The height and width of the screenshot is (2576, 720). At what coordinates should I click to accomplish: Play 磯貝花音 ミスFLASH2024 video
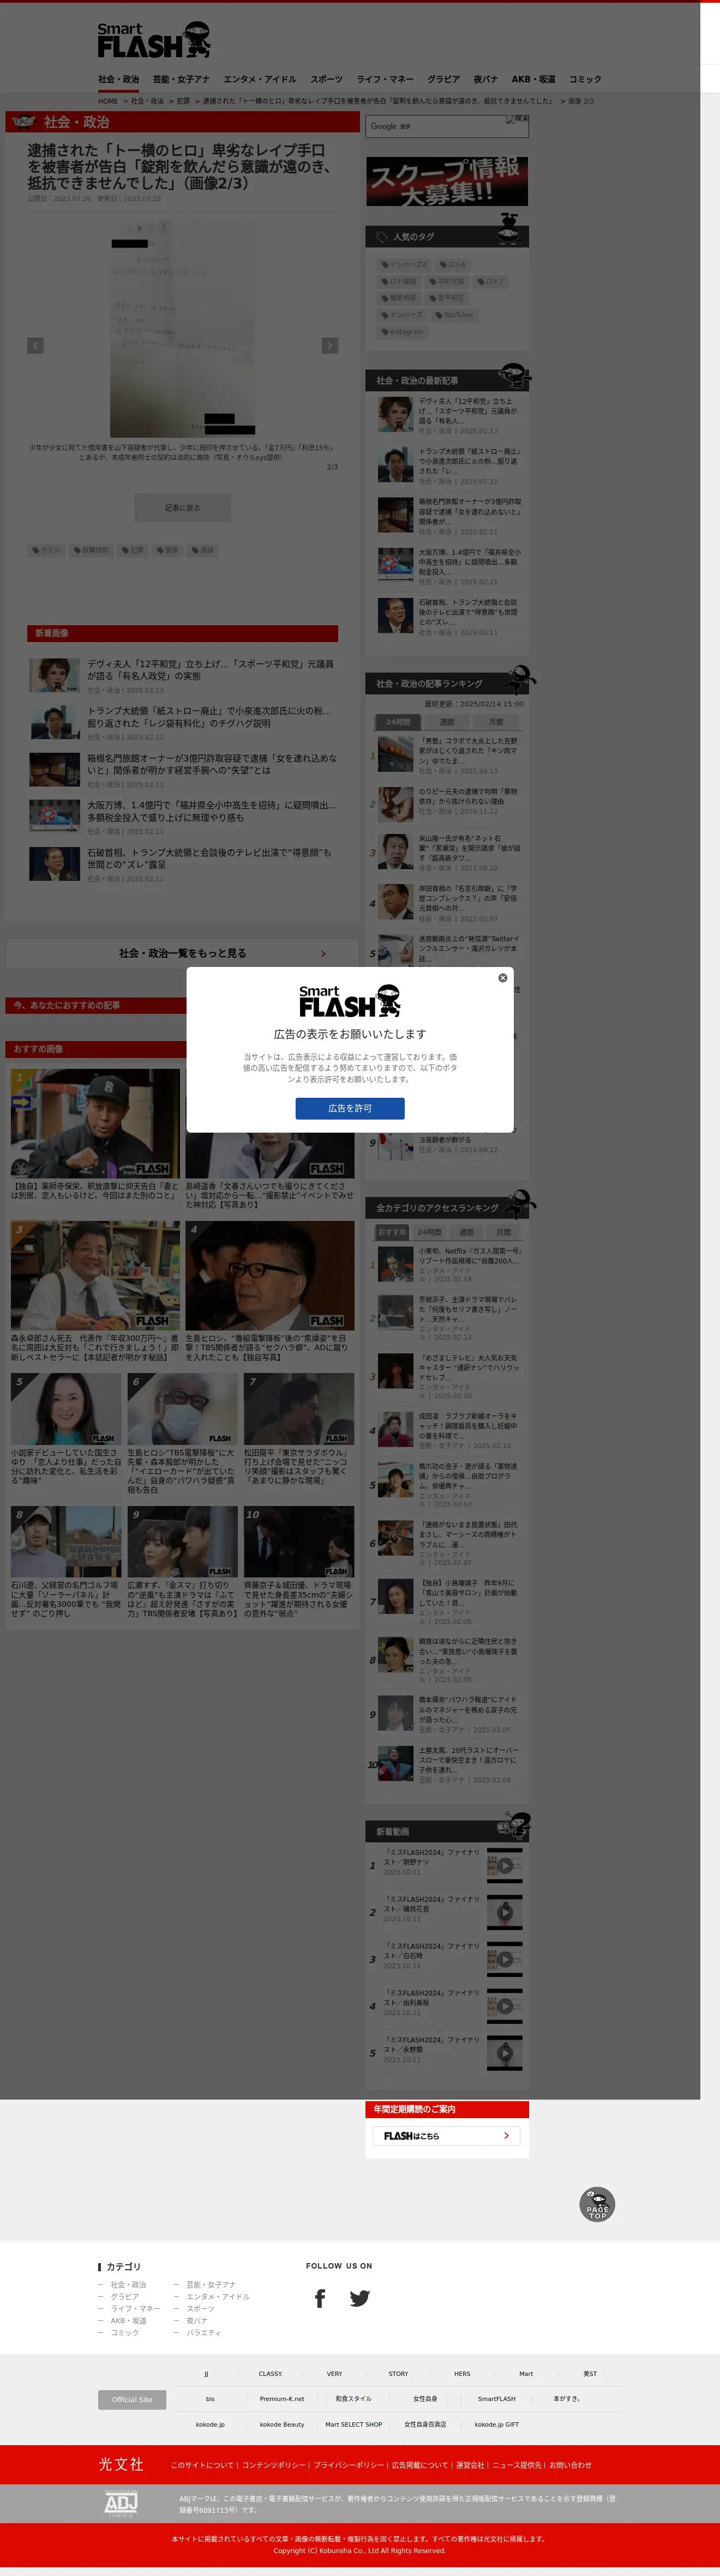coord(505,1912)
